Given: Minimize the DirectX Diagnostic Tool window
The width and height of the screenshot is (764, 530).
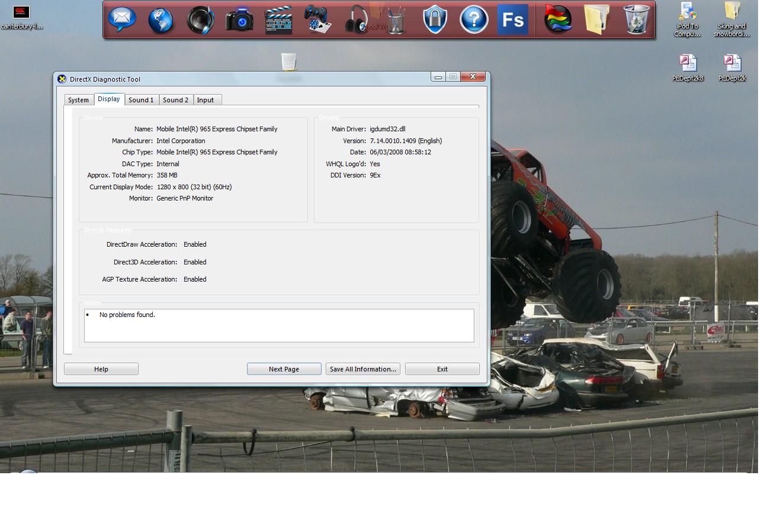Looking at the screenshot, I should point(438,77).
